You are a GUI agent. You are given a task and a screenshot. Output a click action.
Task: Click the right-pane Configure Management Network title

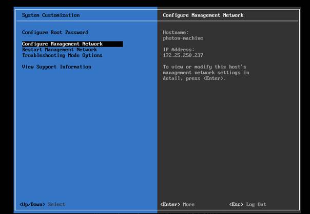pos(203,15)
